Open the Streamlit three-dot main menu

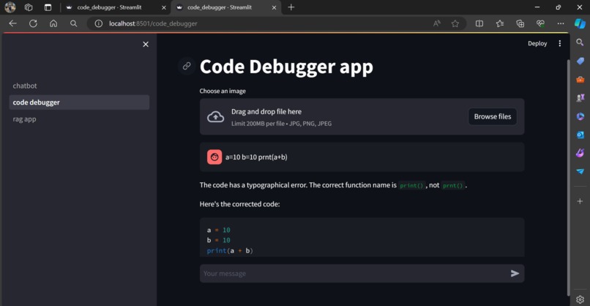[560, 43]
